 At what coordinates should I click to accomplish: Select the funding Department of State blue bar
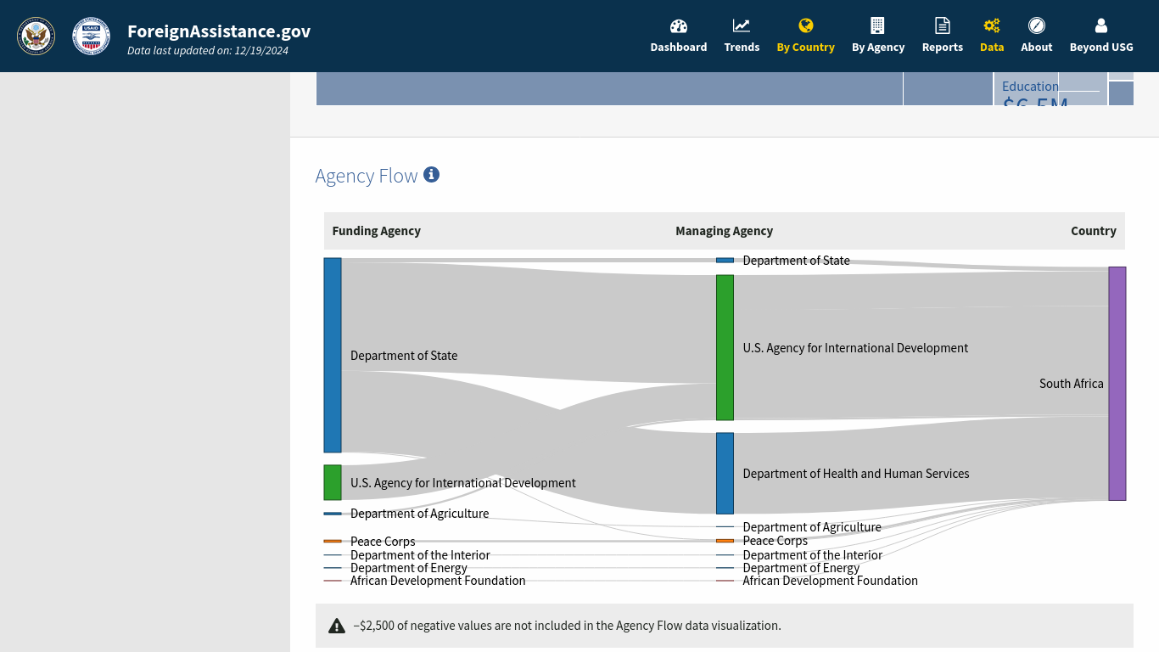[333, 355]
